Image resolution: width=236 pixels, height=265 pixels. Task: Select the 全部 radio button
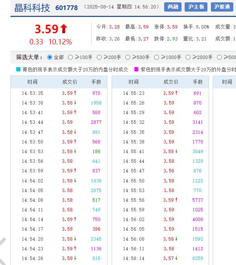click(x=50, y=57)
